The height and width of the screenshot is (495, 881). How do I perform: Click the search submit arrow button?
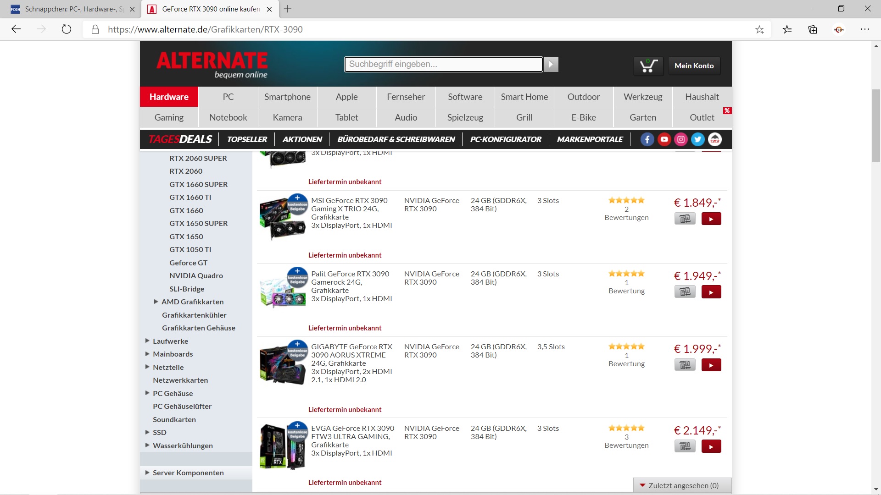click(551, 65)
